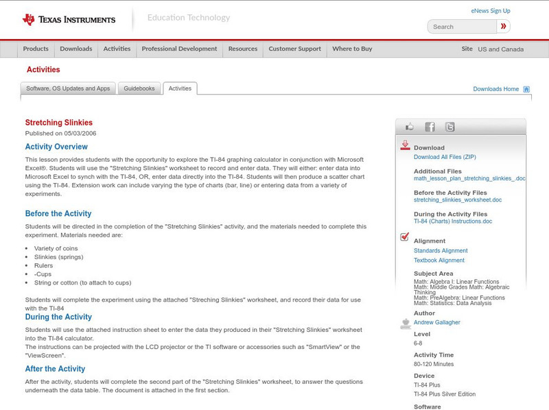The width and height of the screenshot is (549, 410).
Task: Click the thumbs-up like icon
Action: point(409,127)
